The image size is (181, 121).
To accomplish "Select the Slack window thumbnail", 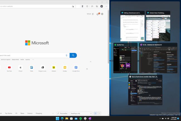I will 145,90.
